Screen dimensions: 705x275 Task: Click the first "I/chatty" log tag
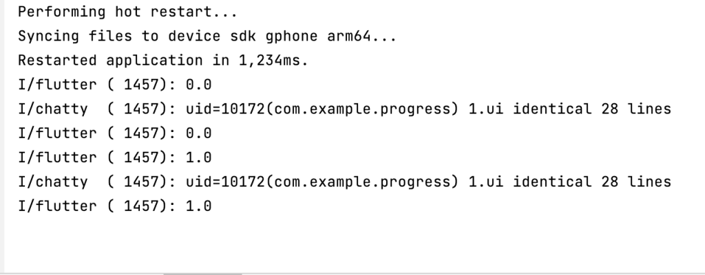click(x=52, y=109)
